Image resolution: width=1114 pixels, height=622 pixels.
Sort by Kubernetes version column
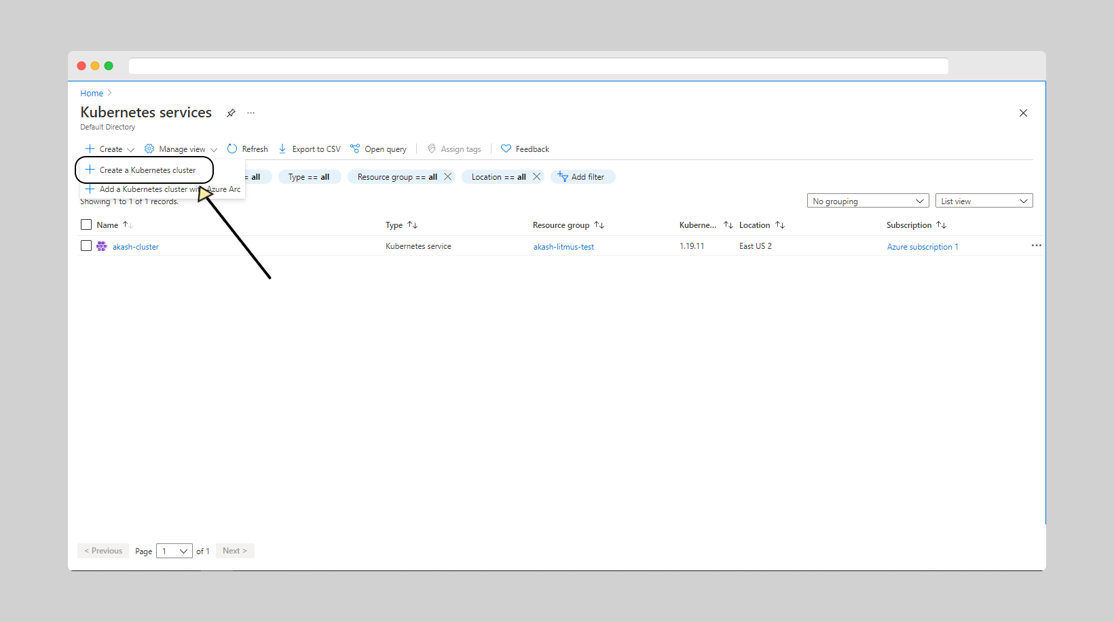click(706, 225)
